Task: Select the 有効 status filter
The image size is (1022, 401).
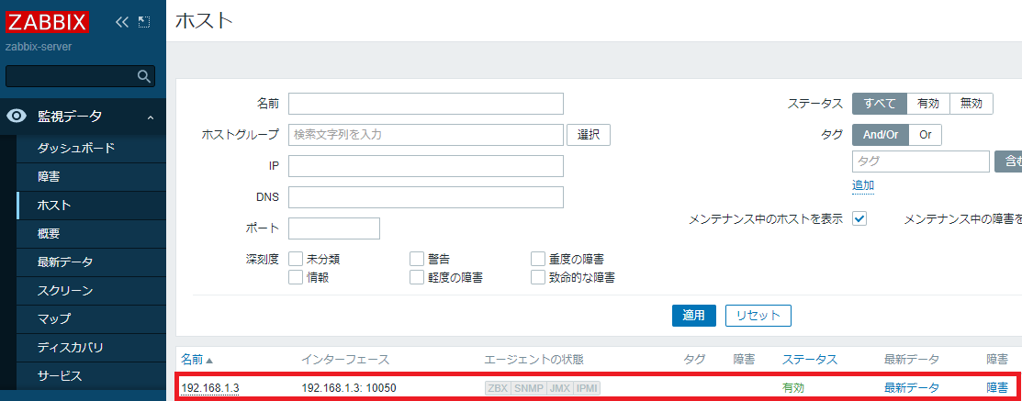Action: 927,104
